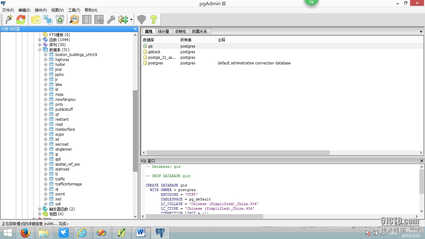Open Internet Explorer from the taskbar
Viewport: 425px width, 239px height.
[x=82, y=233]
